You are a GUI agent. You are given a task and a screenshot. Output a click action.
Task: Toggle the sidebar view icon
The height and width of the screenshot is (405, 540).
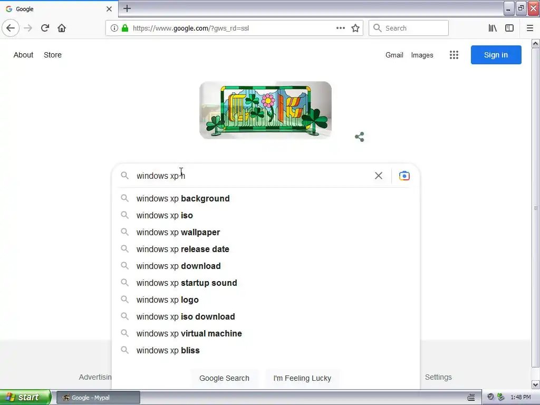[509, 28]
